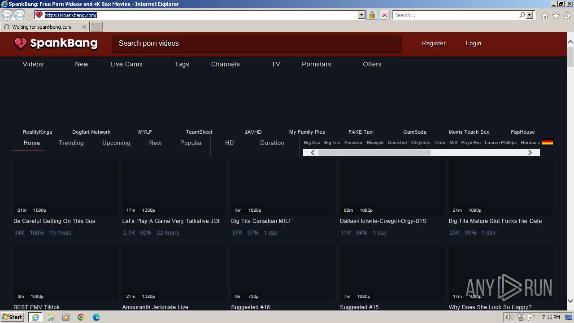Open the Windows Start menu
574x323 pixels.
coord(13,317)
